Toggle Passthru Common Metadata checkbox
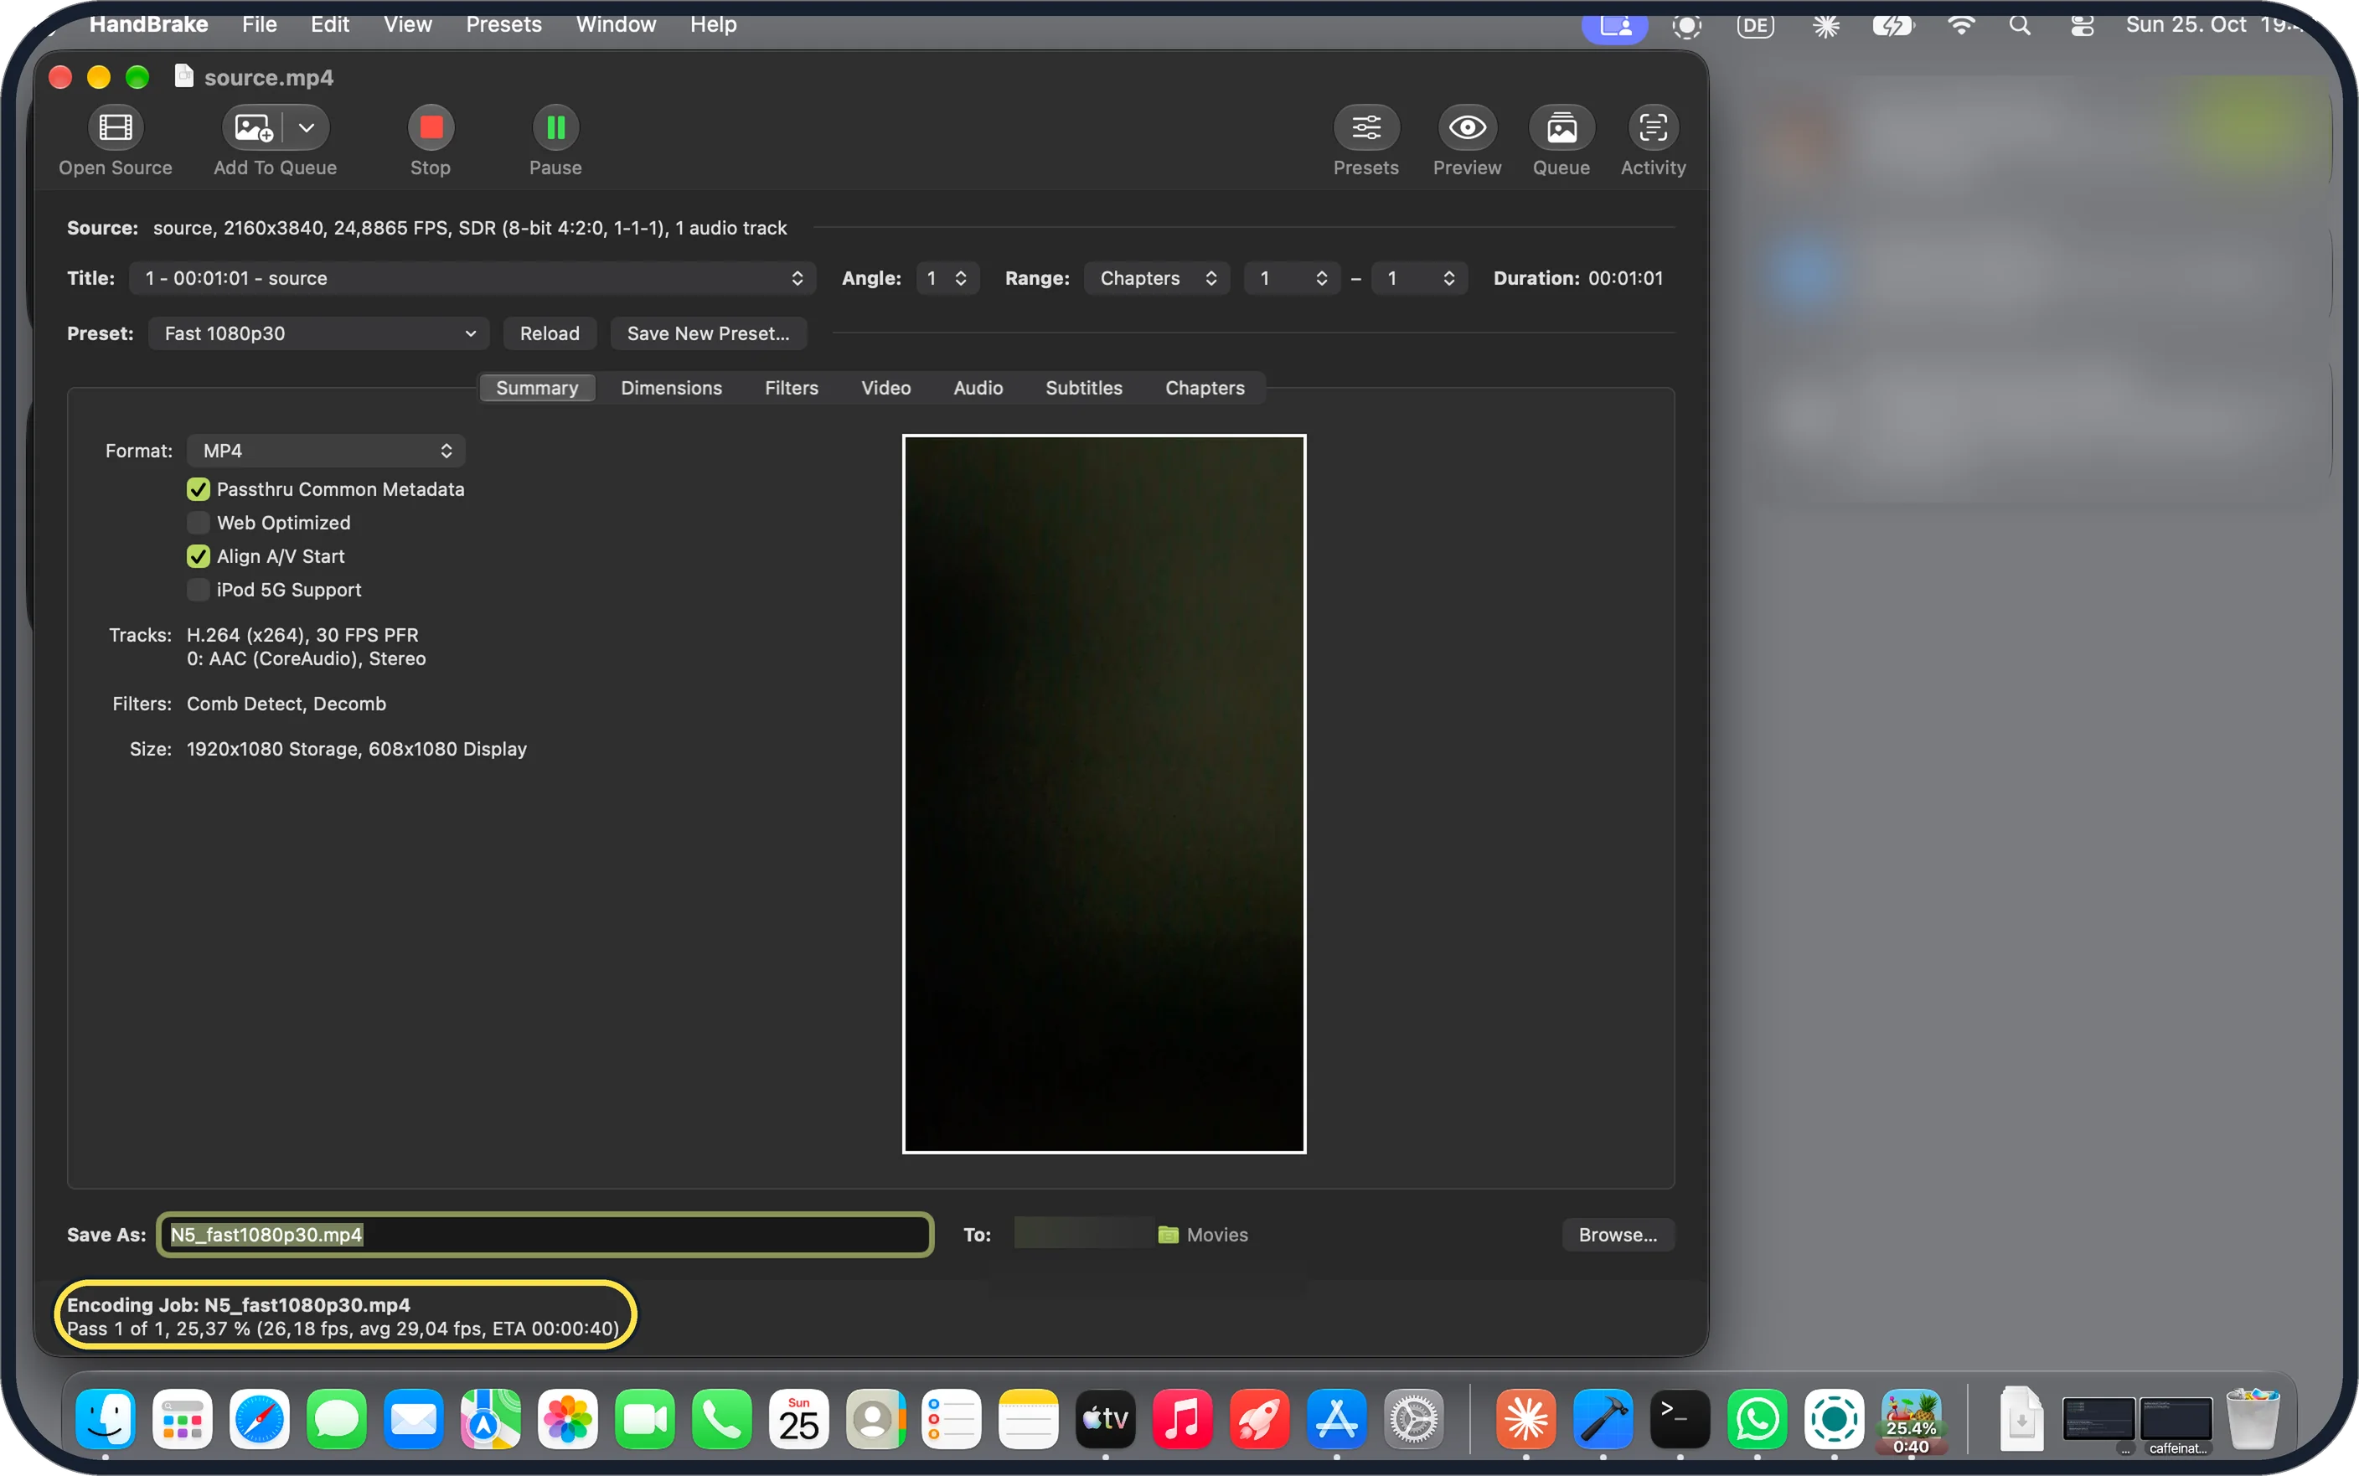 [x=199, y=489]
